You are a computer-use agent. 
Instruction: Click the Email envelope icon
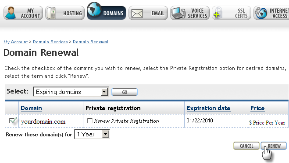(x=137, y=14)
